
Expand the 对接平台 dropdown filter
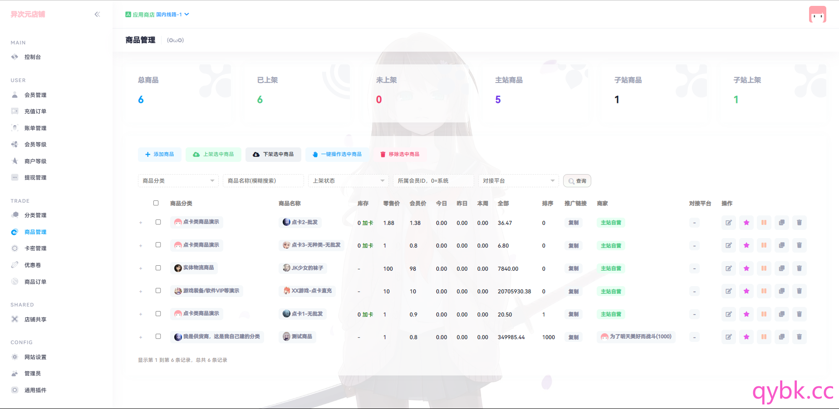[518, 181]
